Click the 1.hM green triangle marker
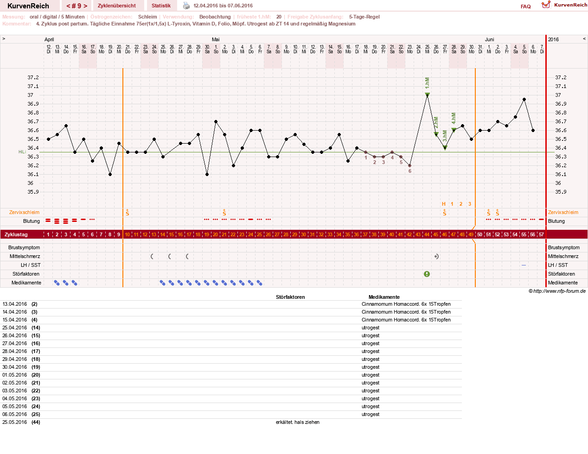Screen dimensions: 588x454 tap(428, 95)
